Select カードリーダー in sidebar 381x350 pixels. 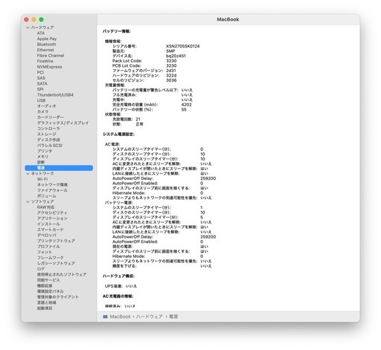pyautogui.click(x=51, y=117)
